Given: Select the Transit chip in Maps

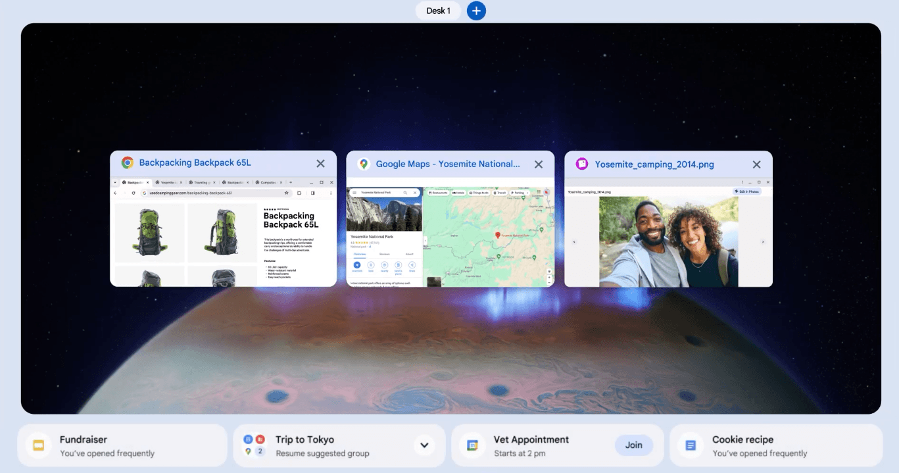Looking at the screenshot, I should (x=500, y=193).
